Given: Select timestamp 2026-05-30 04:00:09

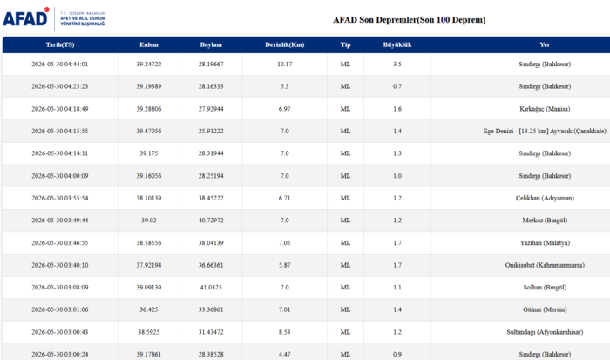Looking at the screenshot, I should pos(60,176).
